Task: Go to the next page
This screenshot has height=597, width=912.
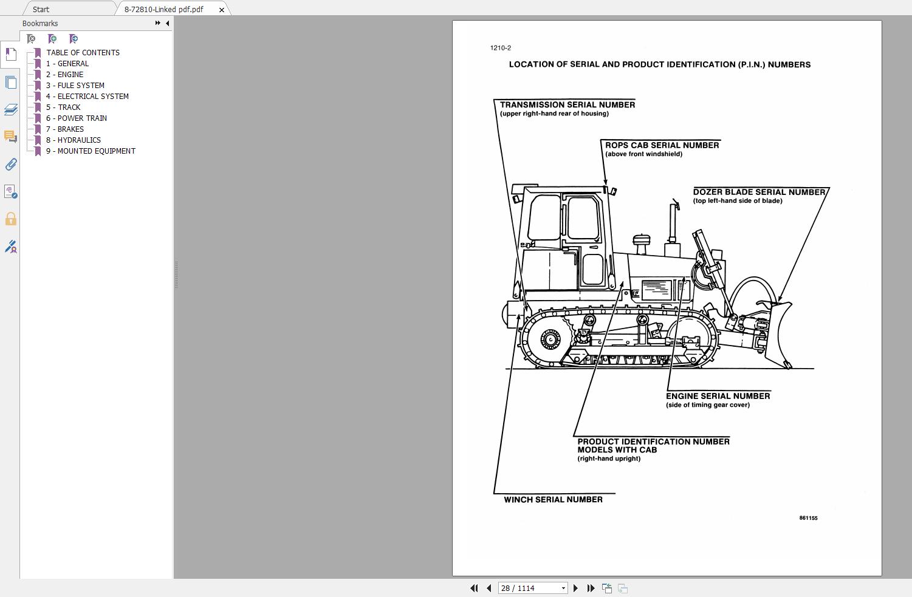Action: click(575, 588)
